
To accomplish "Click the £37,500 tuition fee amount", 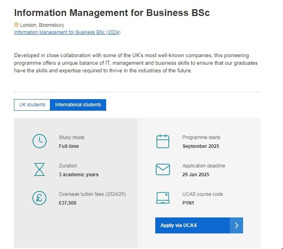I will pos(67,203).
